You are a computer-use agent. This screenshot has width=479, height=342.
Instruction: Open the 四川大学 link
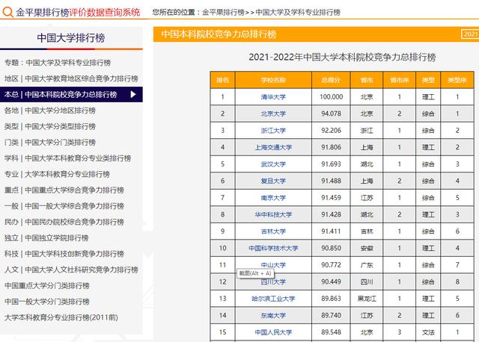pos(273,282)
